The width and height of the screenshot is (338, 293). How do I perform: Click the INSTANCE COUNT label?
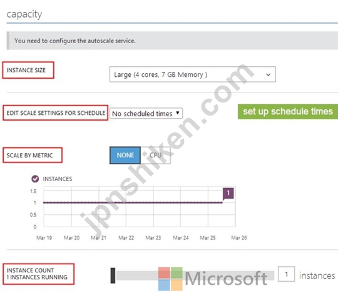point(30,270)
